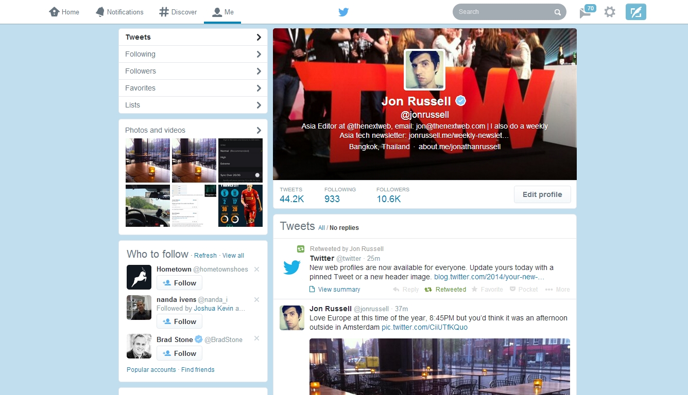
Task: Follow Brad Stone
Action: (179, 353)
